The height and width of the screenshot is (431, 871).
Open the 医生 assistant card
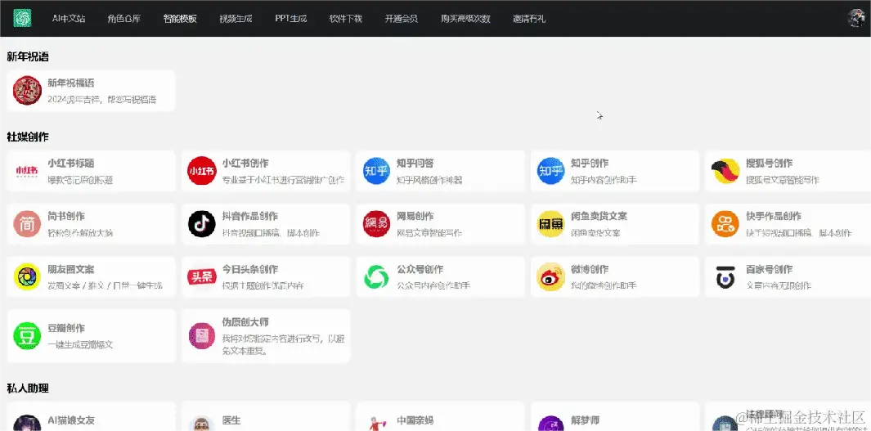[x=266, y=416]
